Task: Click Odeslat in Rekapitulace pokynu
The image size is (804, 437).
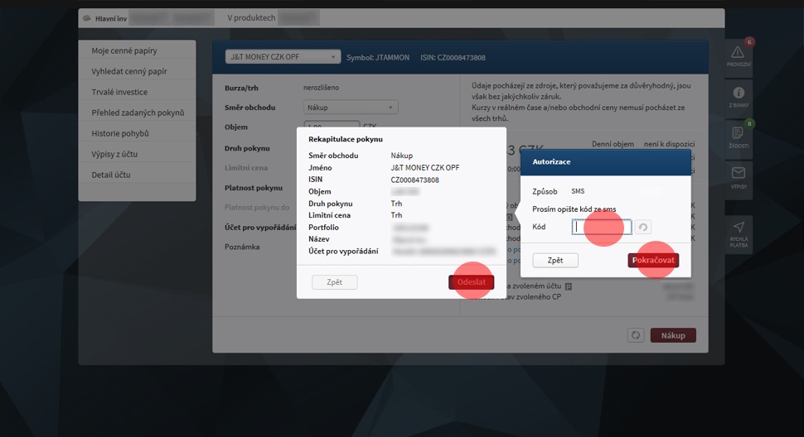Action: pos(472,282)
